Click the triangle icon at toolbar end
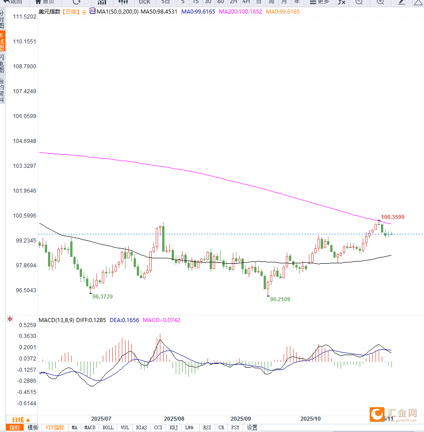The width and height of the screenshot is (424, 432). click(419, 2)
